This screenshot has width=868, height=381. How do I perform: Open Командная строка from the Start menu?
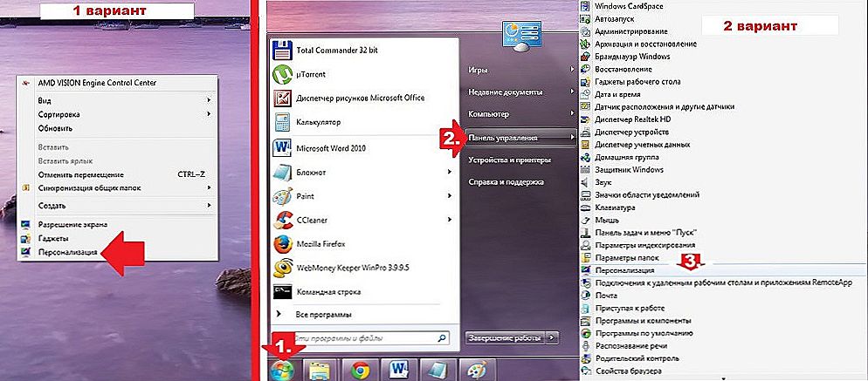[317, 291]
